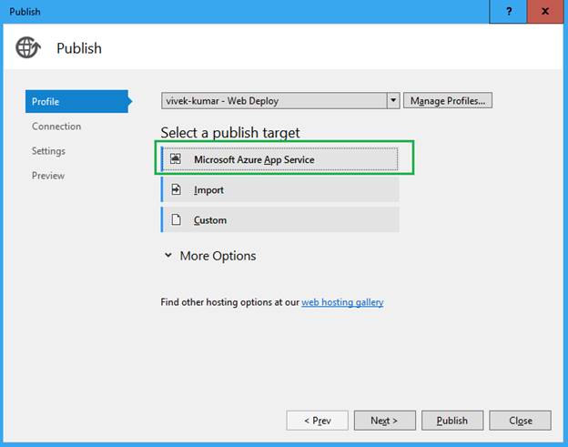
Task: Go to the Connection step
Action: coord(56,126)
